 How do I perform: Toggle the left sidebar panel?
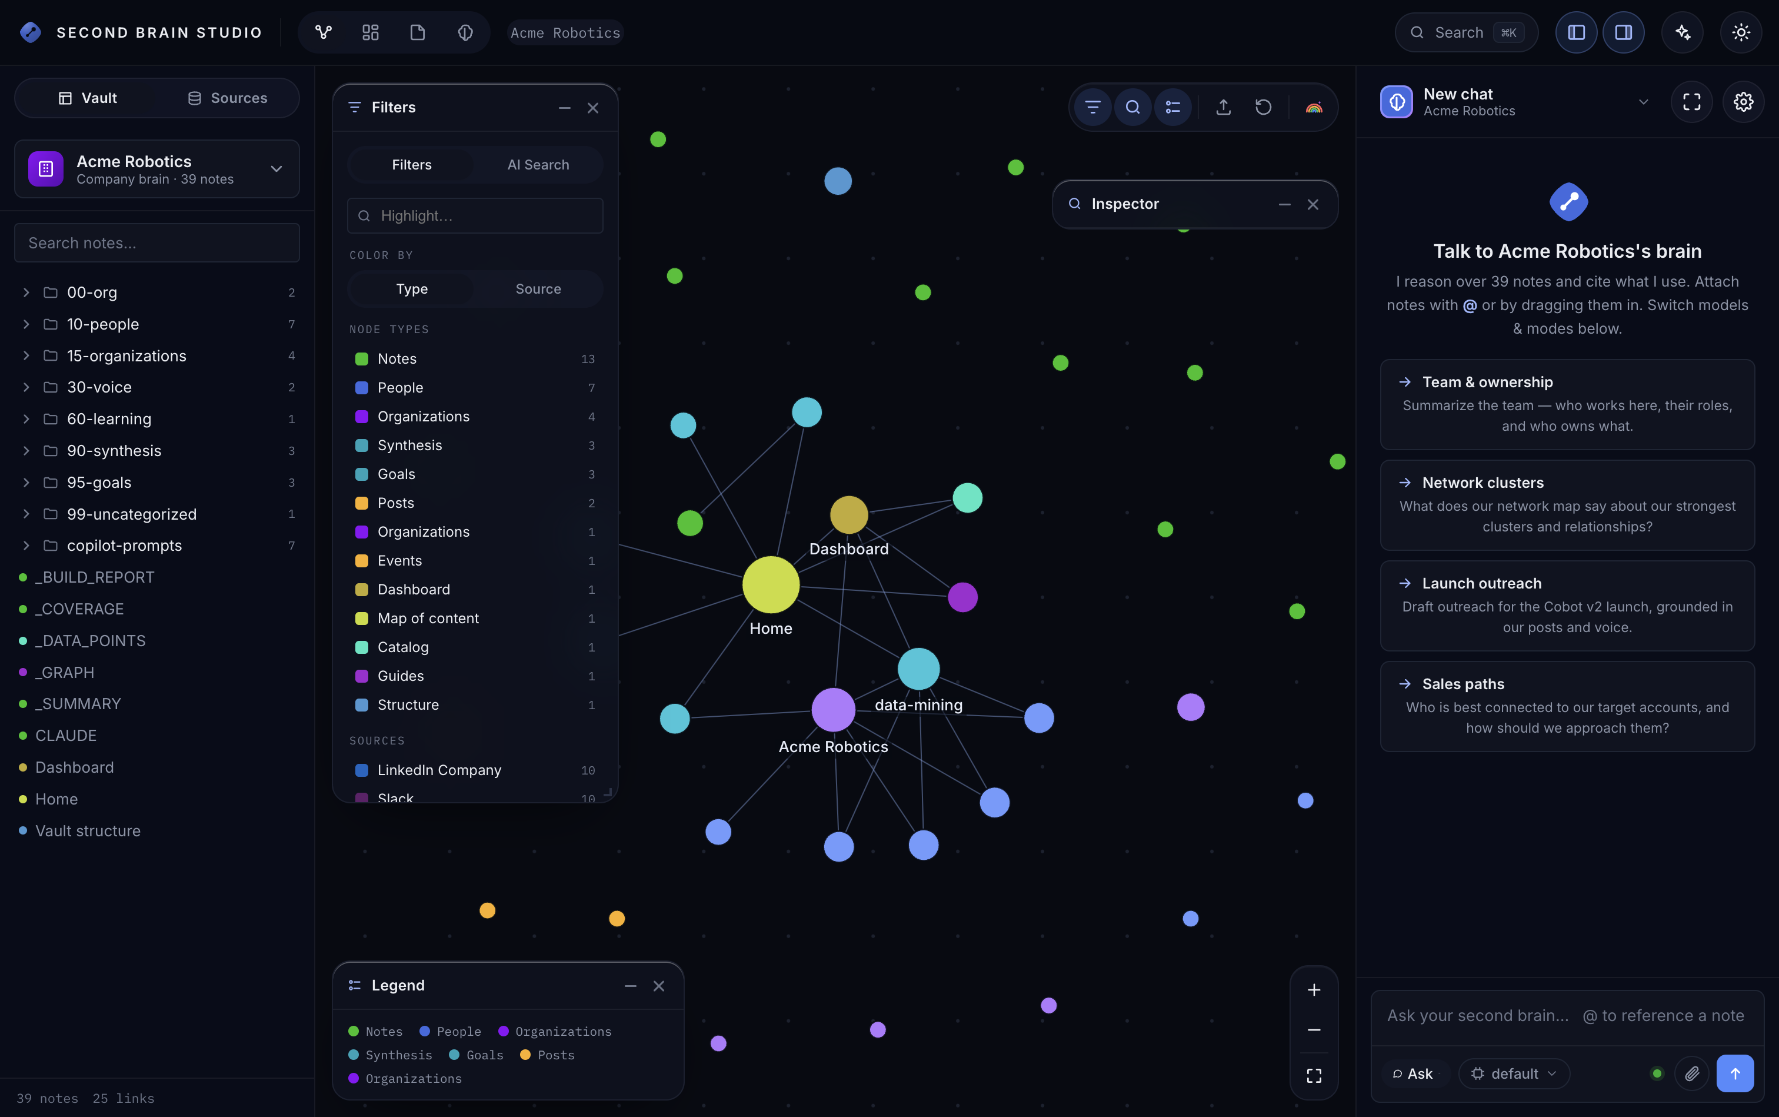click(1576, 32)
